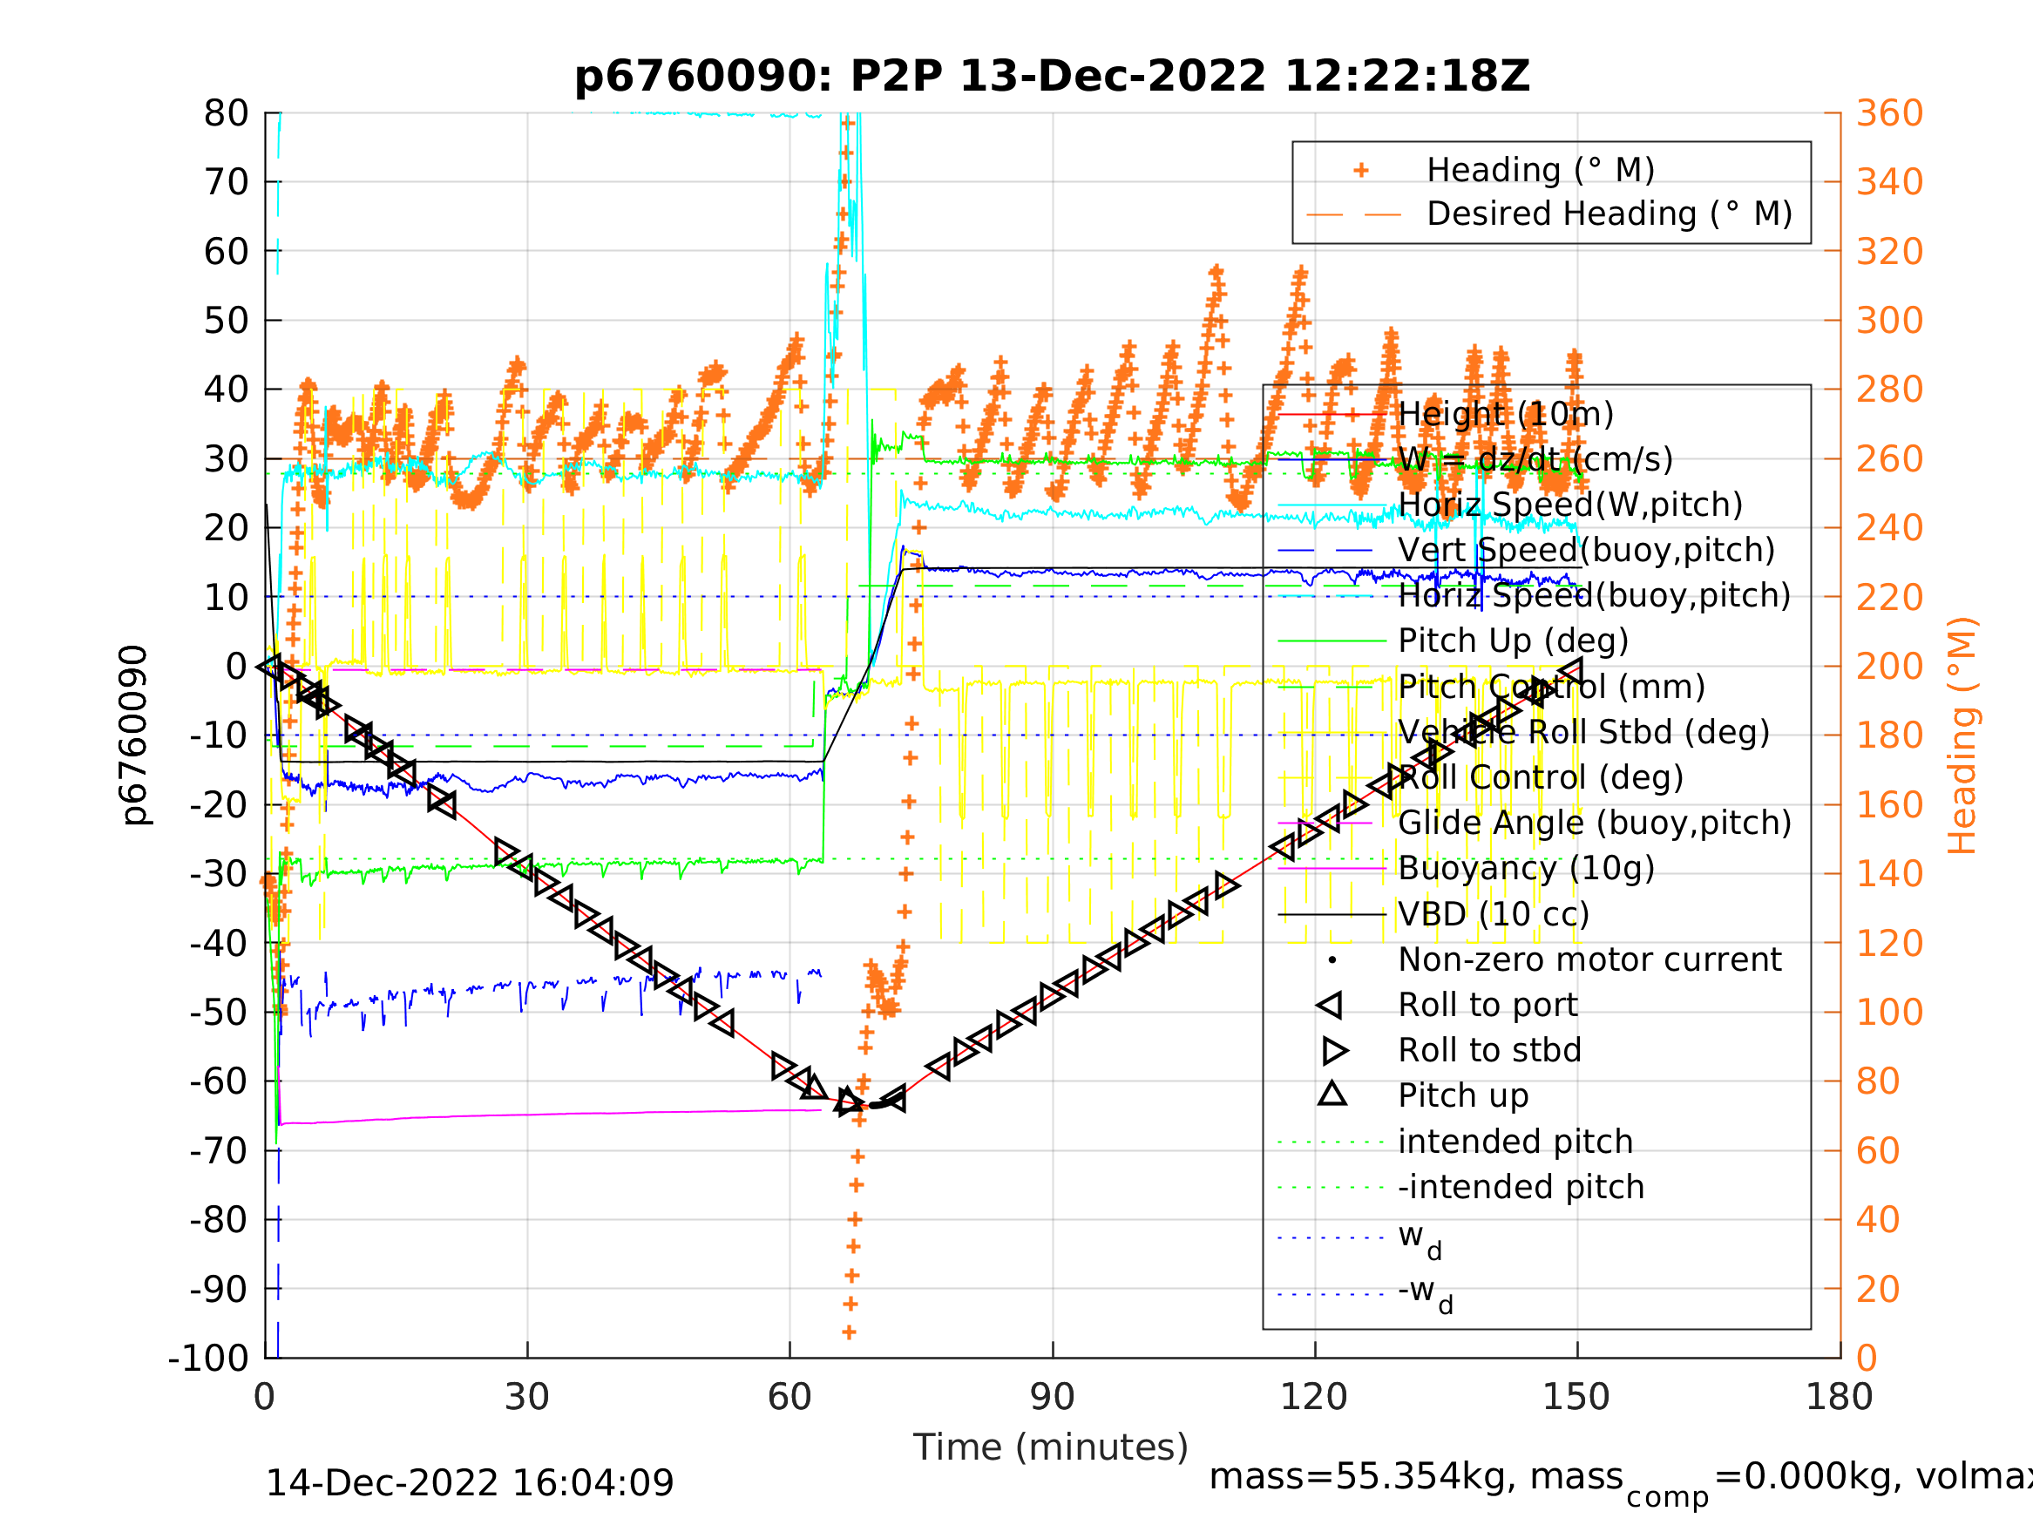Click 'Glide Angle (buoy,pitch)' legend label
The width and height of the screenshot is (2033, 1525).
coord(1595,823)
